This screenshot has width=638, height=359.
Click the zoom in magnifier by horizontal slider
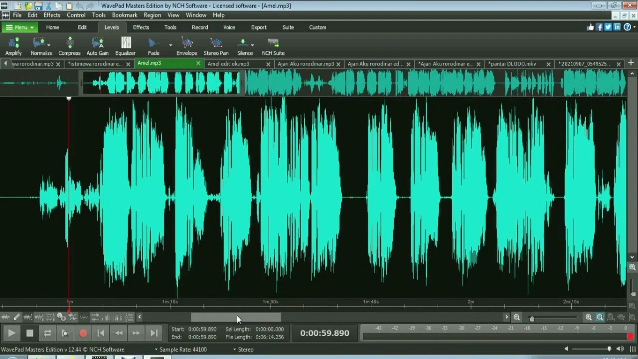click(x=589, y=317)
